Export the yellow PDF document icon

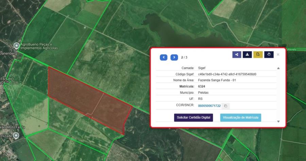258,55
